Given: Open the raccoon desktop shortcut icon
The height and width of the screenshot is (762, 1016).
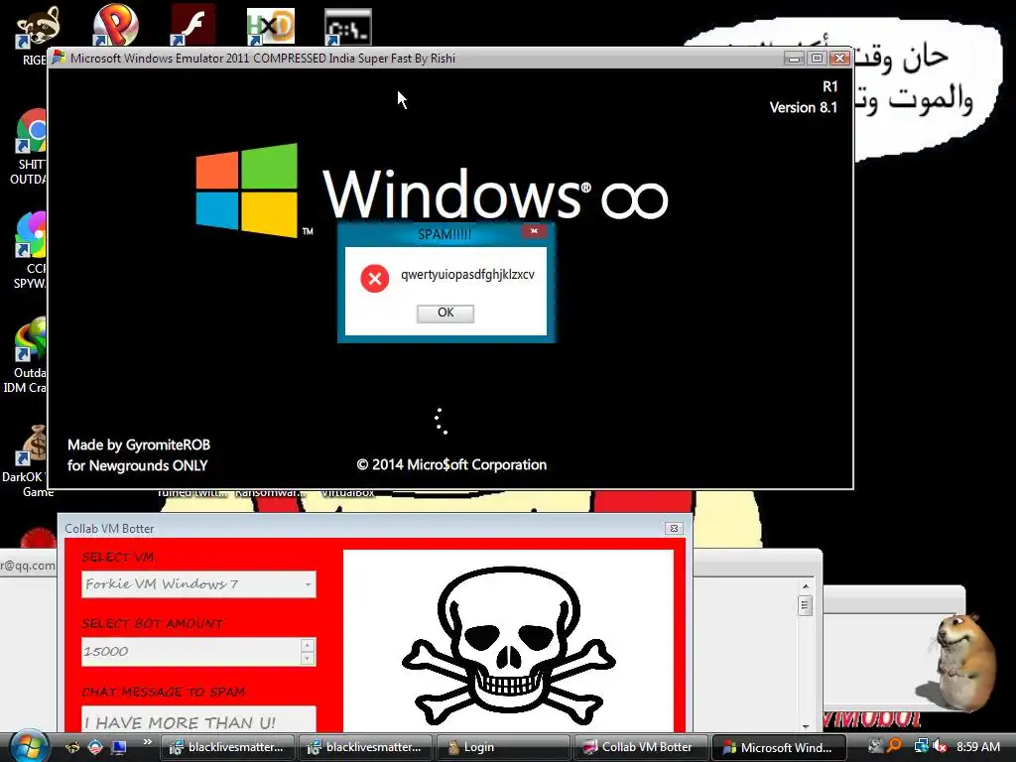Looking at the screenshot, I should point(38,26).
